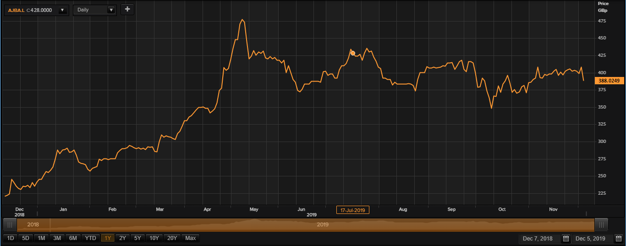Click the Nov label on time axis
Screen dimensions: 626x246
[x=553, y=209]
